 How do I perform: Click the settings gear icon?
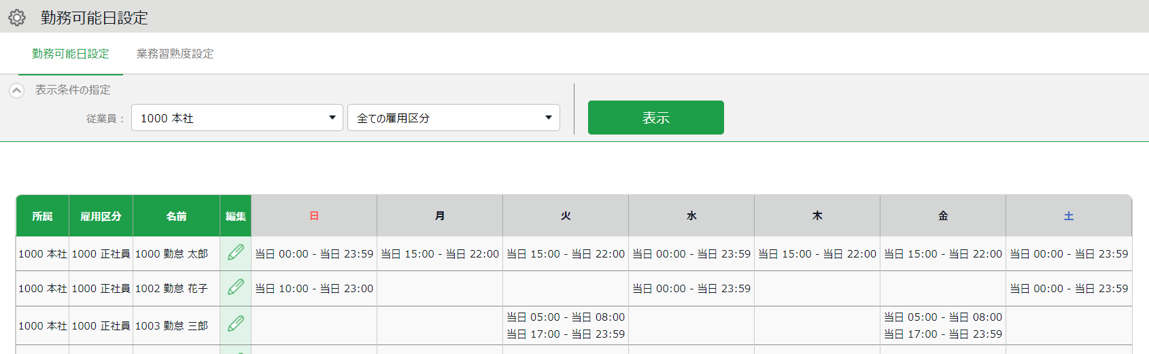(x=17, y=17)
